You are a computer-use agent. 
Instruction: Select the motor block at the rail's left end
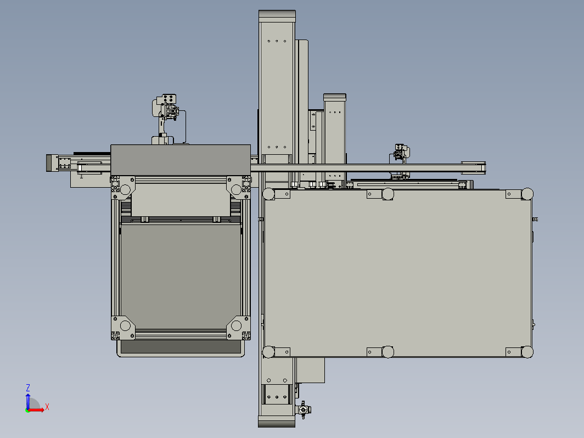coord(52,163)
